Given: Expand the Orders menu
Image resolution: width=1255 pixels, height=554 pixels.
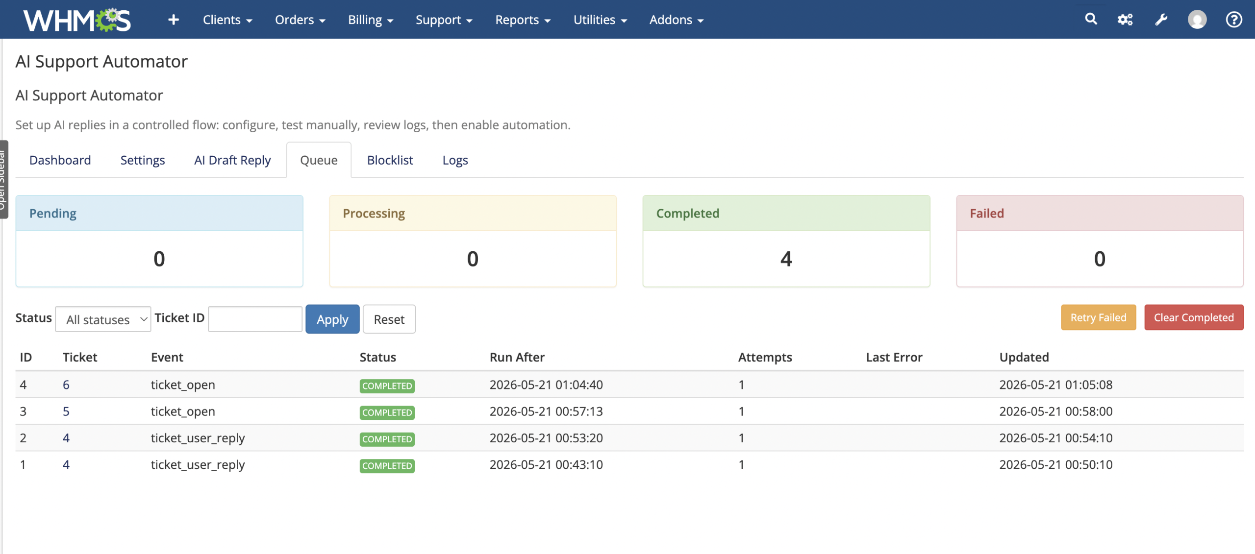Looking at the screenshot, I should (x=300, y=20).
